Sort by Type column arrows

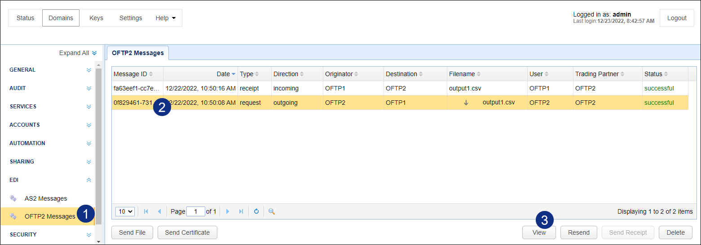(257, 74)
